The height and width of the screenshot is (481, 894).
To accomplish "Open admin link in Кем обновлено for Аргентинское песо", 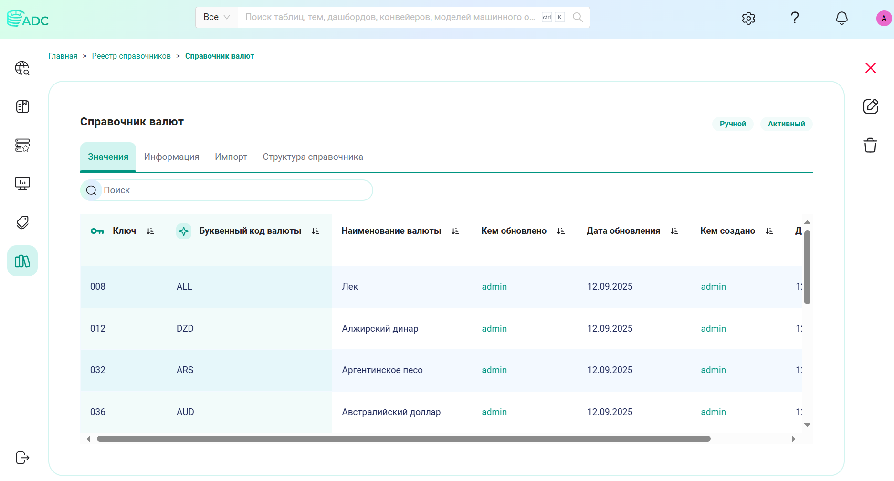I will pos(494,370).
